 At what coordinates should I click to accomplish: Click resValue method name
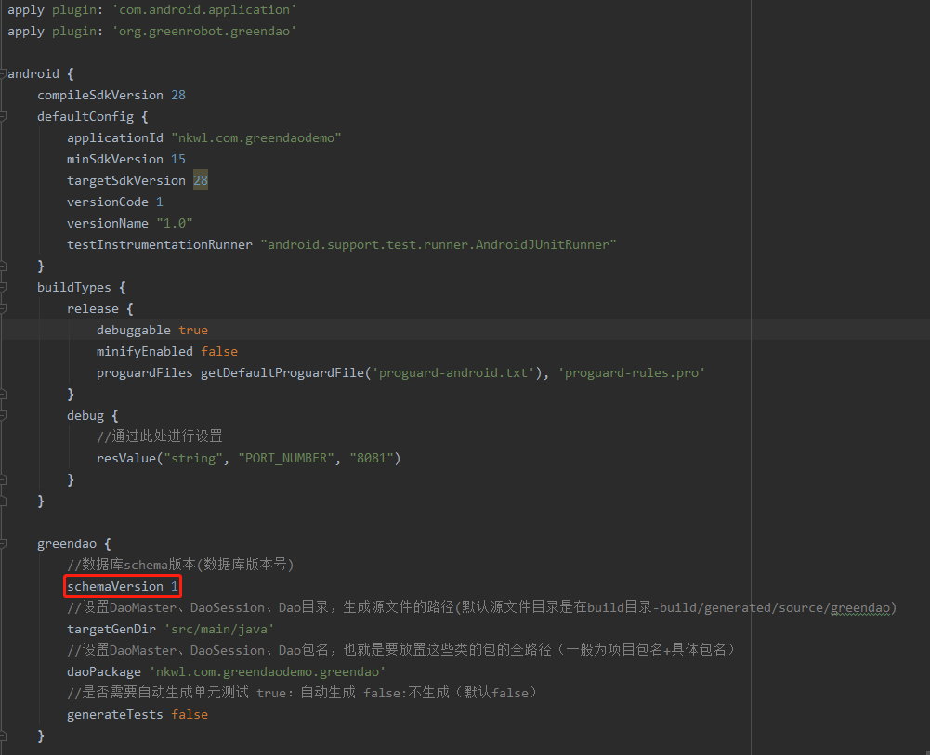coord(126,458)
